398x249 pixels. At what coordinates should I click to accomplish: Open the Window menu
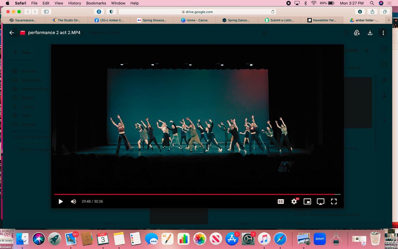click(x=118, y=3)
